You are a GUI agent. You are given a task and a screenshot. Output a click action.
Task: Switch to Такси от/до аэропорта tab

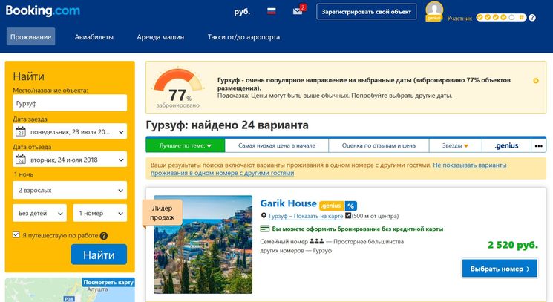[243, 36]
